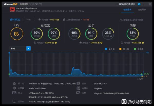Click the Z170-HD3-CF motherboard text
Viewport: 154px width, 106px height.
[x=100, y=83]
